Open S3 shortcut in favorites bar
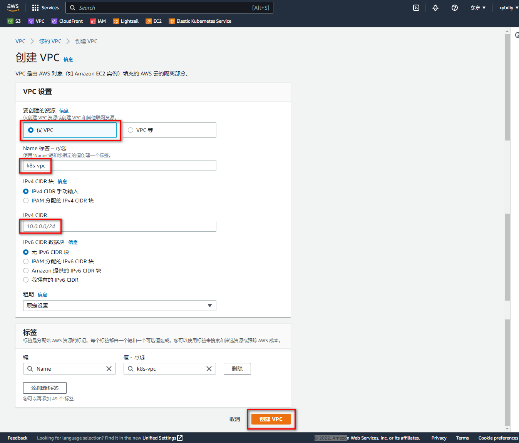 14,21
